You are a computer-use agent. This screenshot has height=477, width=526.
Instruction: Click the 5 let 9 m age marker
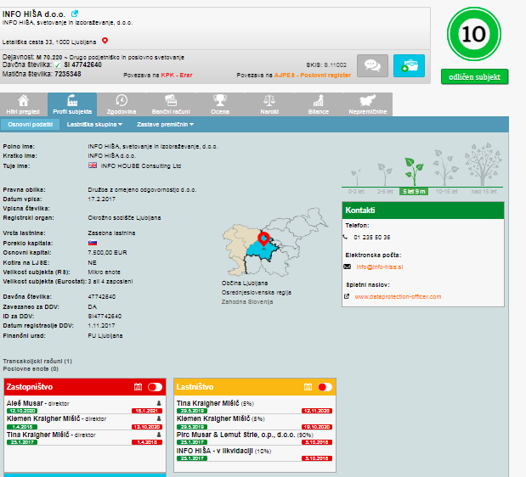[x=414, y=191]
